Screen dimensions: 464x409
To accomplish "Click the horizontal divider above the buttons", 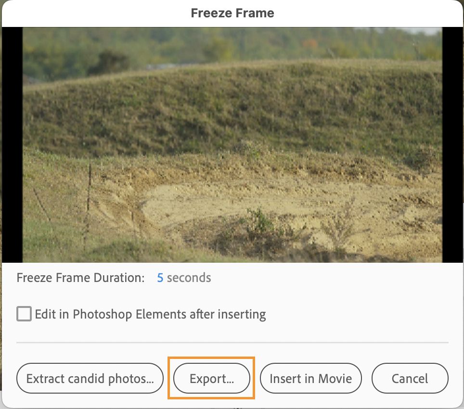I will (x=232, y=343).
